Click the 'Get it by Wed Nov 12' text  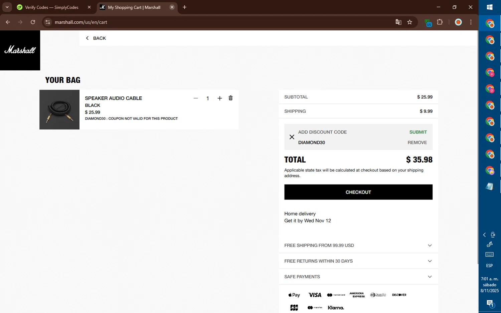(x=308, y=221)
